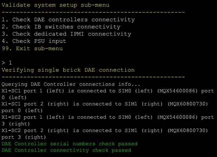The width and height of the screenshot is (217, 157).
Task: Pick the Check PSU input option
Action: tap(34, 41)
